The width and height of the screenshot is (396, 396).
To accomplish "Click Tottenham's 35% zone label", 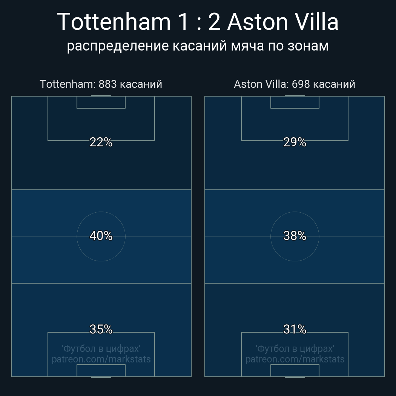I will pyautogui.click(x=101, y=329).
